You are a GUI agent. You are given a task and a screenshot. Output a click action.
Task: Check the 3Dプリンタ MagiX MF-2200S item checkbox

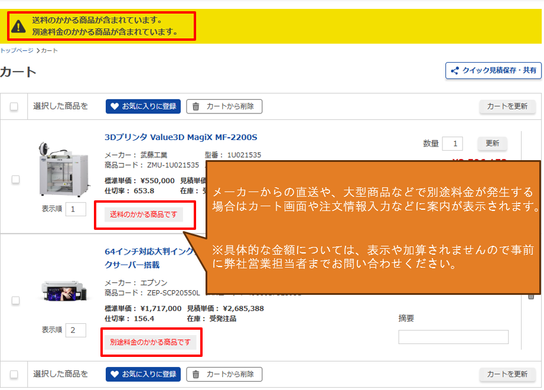click(16, 179)
